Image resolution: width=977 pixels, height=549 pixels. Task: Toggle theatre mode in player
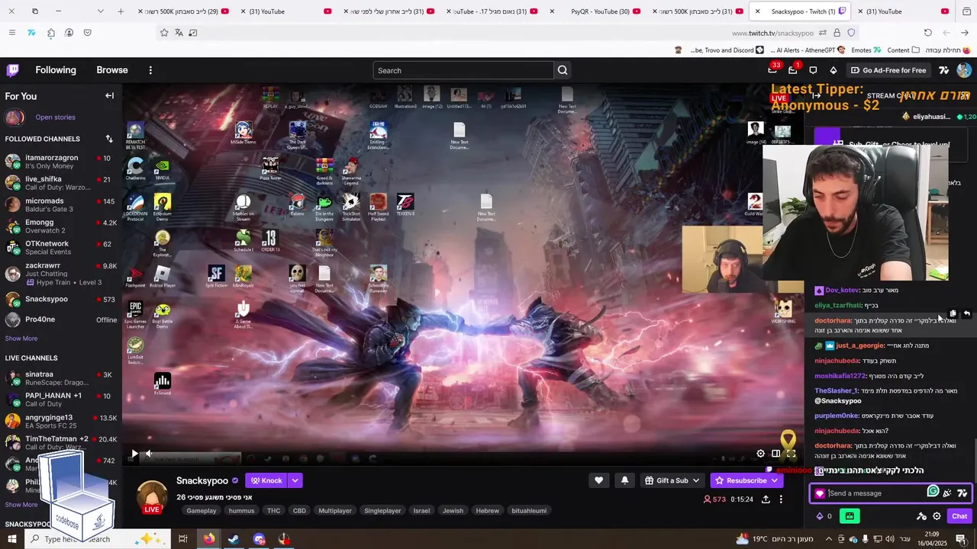(775, 454)
